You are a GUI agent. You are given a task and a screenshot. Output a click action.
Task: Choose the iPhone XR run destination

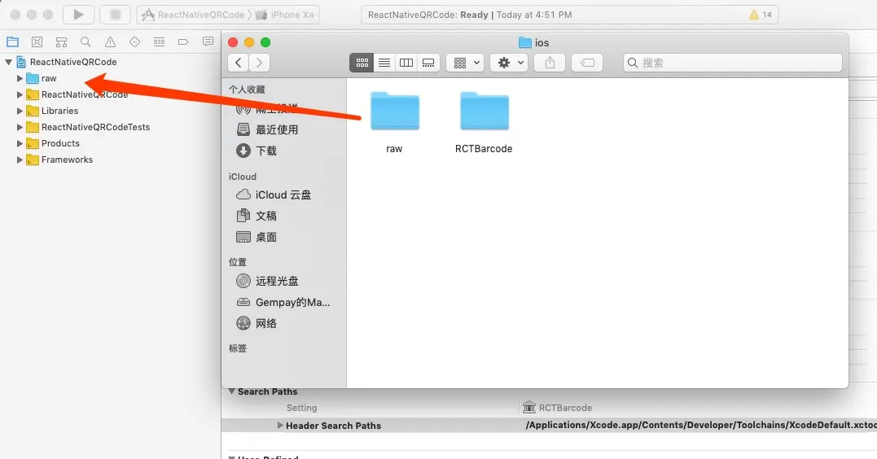click(285, 15)
